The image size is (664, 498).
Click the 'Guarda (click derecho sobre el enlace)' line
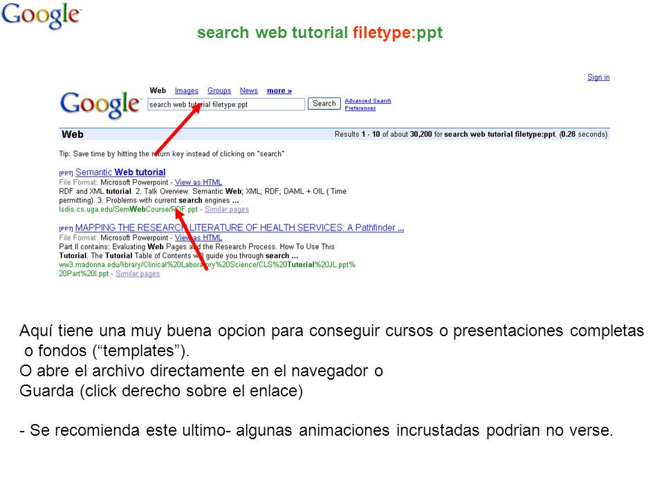(x=161, y=391)
